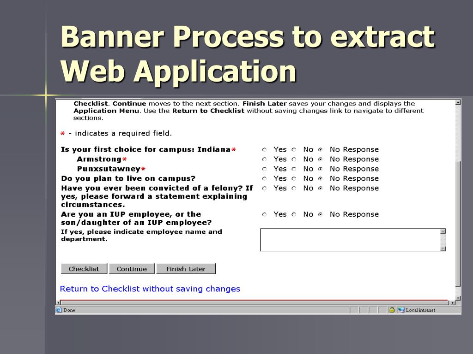Image resolution: width=473 pixels, height=354 pixels.
Task: Click the 'Local intranet' status text
Action: [x=420, y=310]
